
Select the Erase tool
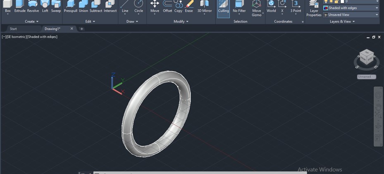click(189, 6)
